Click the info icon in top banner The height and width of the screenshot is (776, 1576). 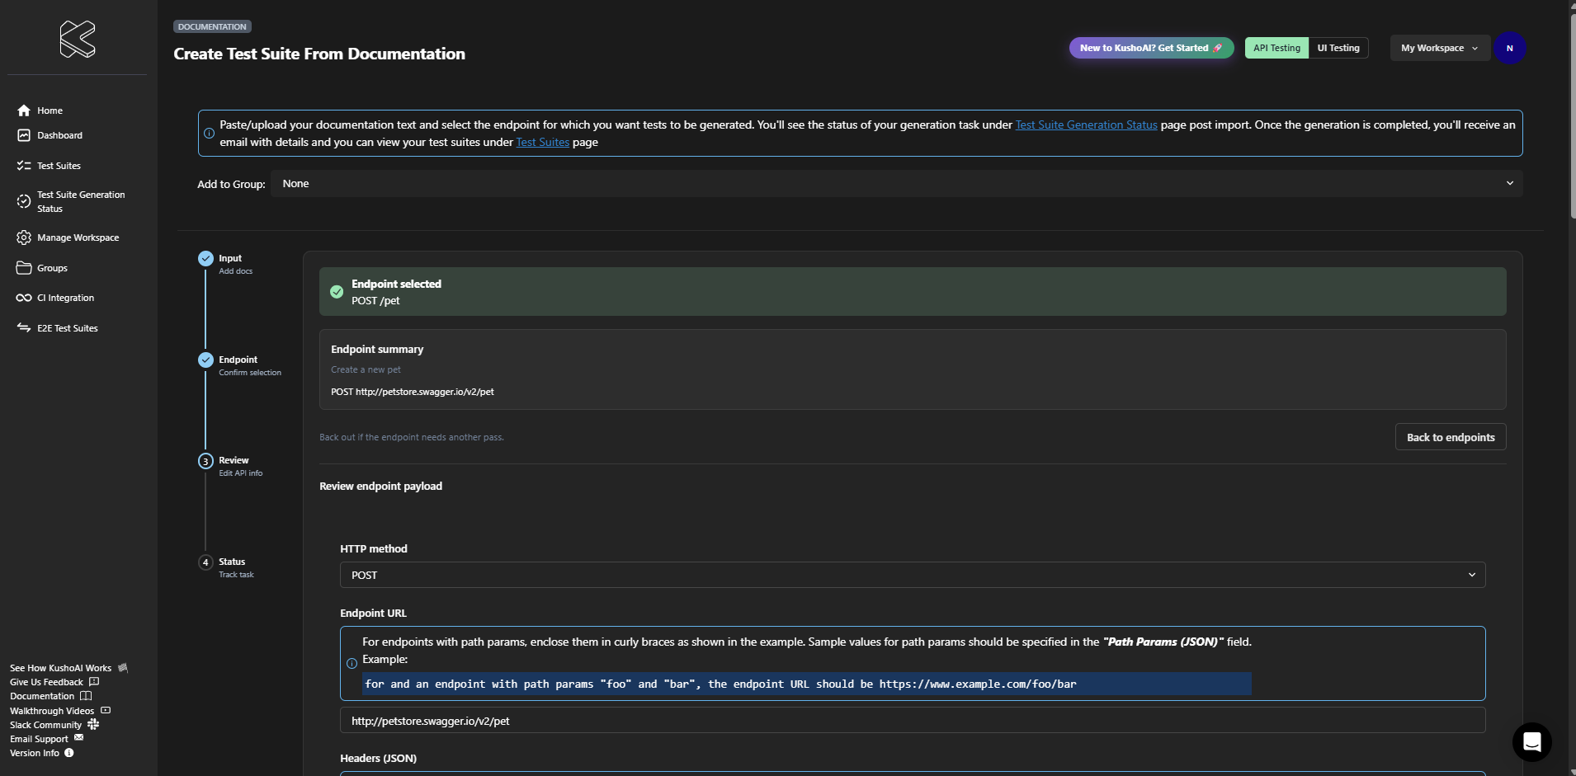coord(209,133)
